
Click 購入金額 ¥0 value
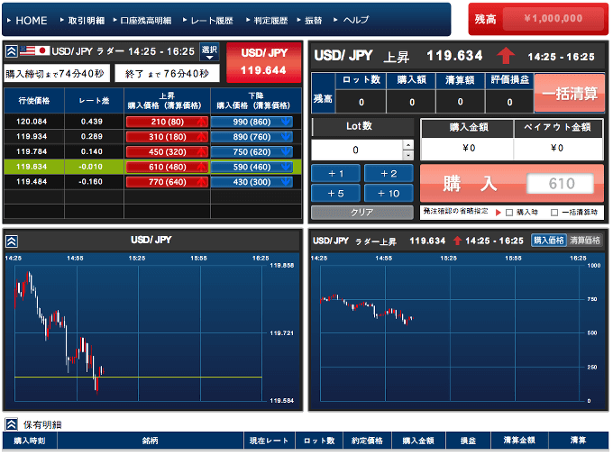click(x=468, y=148)
